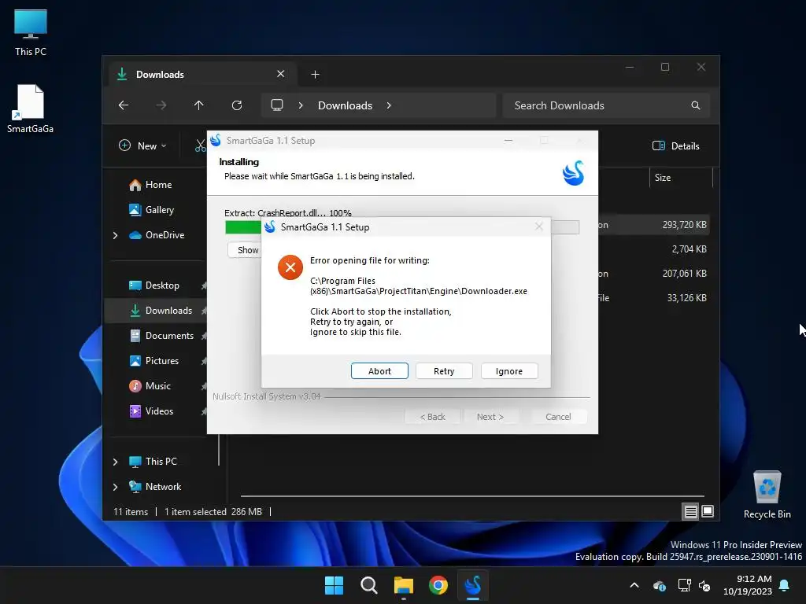Click Retry to try writing again
806x604 pixels.
[x=444, y=371]
